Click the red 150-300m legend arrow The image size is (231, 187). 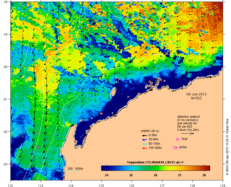coord(145,148)
